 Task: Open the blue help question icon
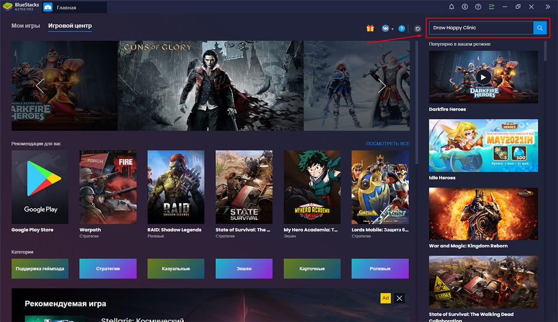[x=402, y=28]
